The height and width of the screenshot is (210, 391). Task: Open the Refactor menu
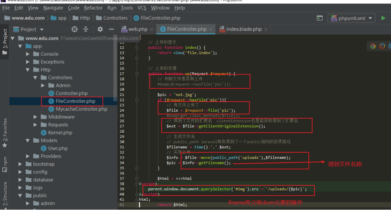93,8
